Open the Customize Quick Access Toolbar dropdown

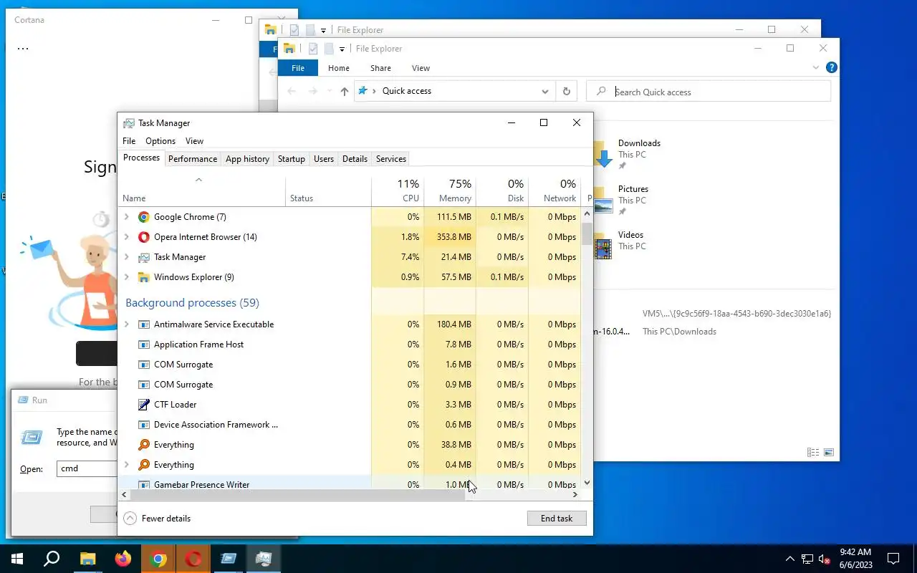pos(342,49)
